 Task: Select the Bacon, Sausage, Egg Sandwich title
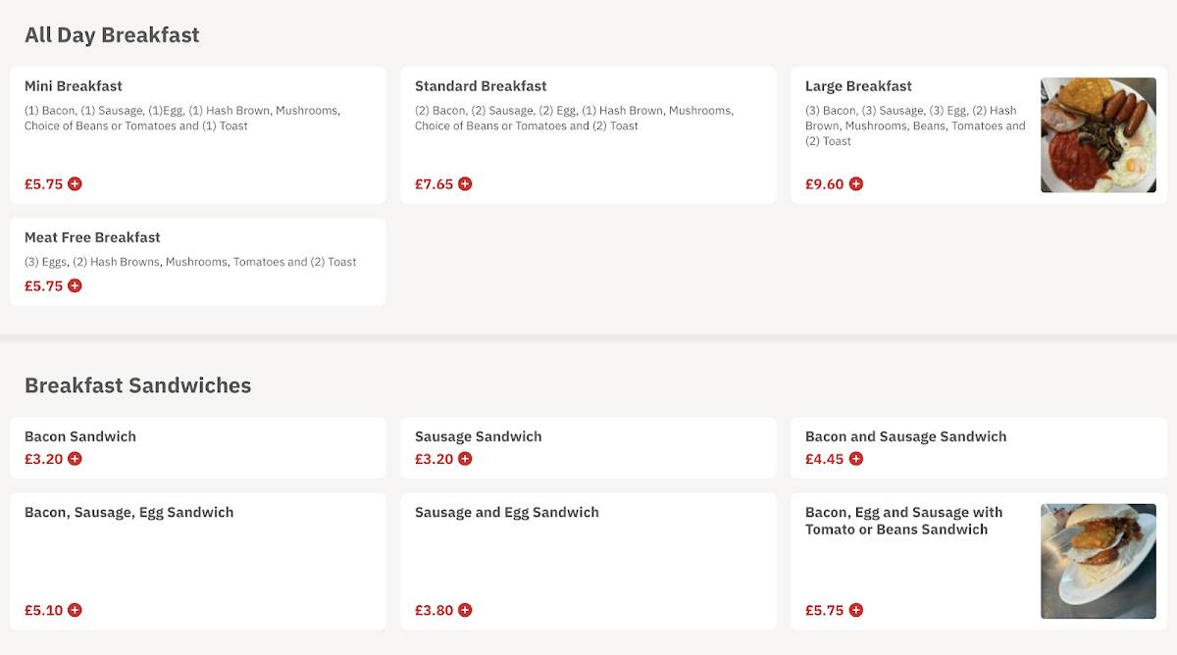tap(128, 512)
